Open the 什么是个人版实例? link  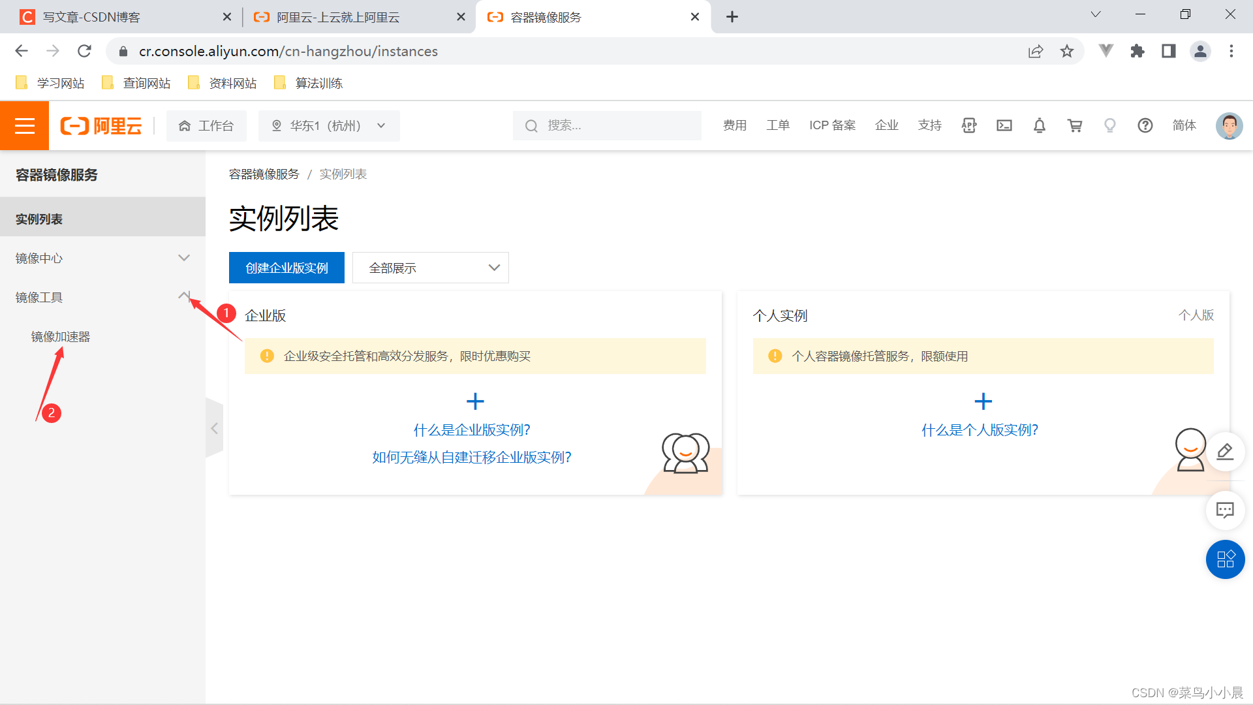(980, 430)
